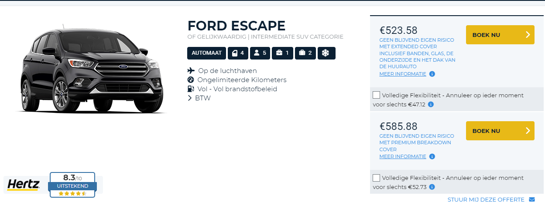Click the airplane airport pickup icon
The width and height of the screenshot is (545, 212).
[x=191, y=70]
